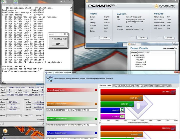Click the red 30967MB/s bandwidth bar
Viewport: 180px width, 139px height.
pyautogui.click(x=138, y=92)
